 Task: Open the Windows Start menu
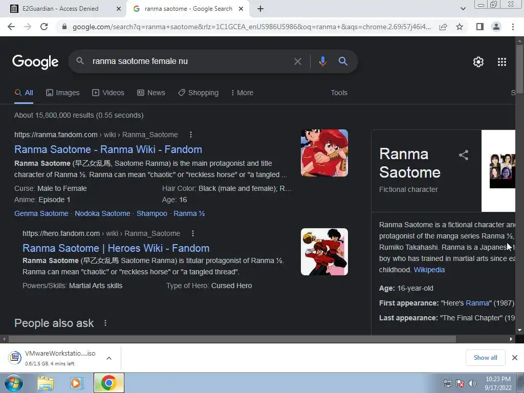[14, 383]
